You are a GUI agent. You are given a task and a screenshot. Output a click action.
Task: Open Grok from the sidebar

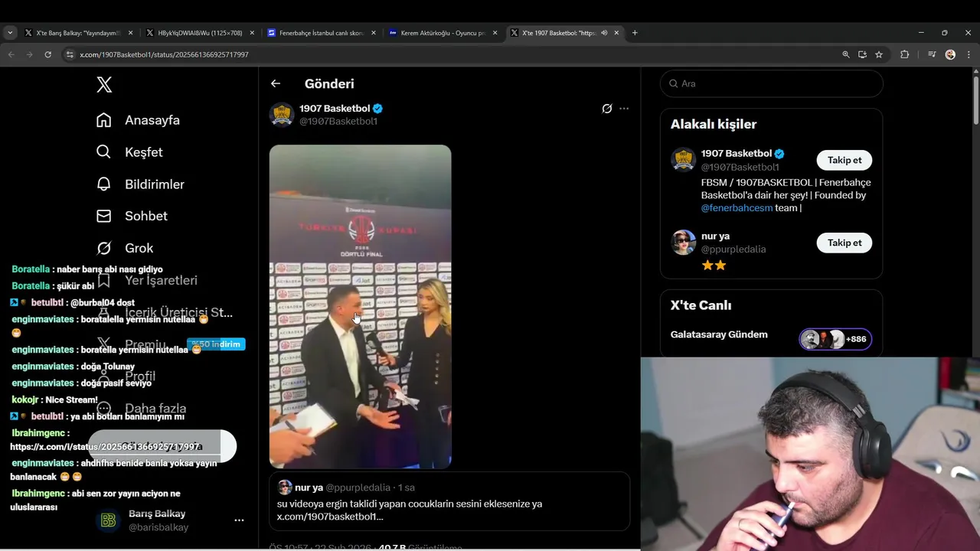coord(139,248)
